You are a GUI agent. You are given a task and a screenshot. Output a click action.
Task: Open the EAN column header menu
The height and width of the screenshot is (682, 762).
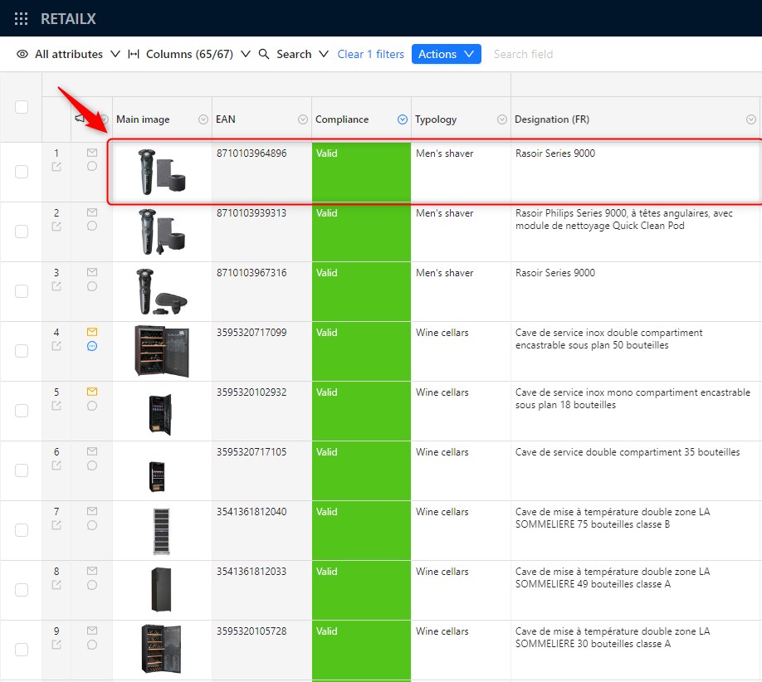click(303, 119)
